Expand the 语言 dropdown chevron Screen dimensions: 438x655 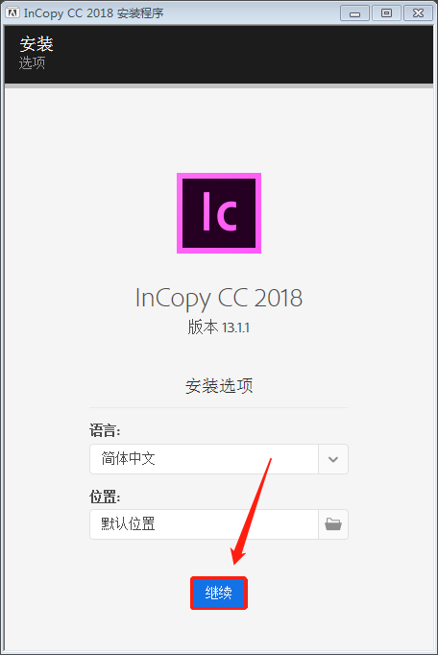pos(333,459)
